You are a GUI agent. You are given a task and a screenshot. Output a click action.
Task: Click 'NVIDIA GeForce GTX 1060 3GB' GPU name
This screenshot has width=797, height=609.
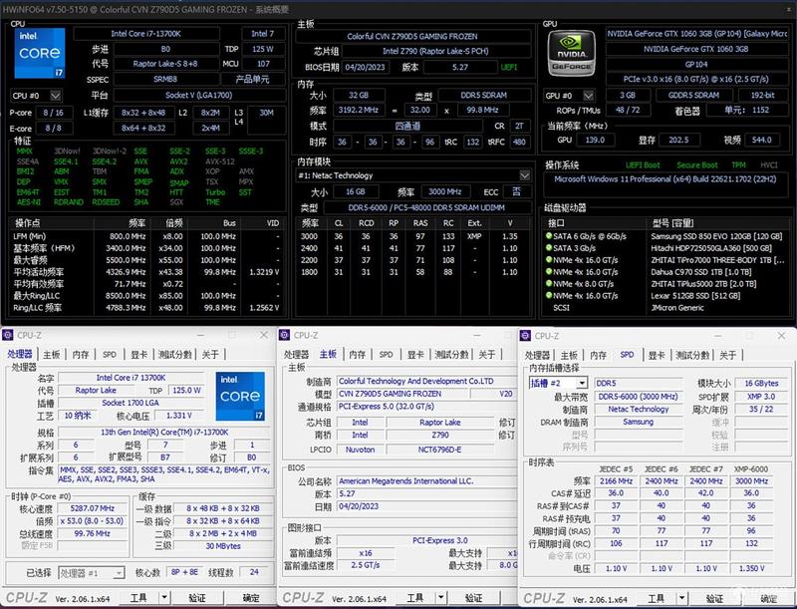[x=695, y=49]
